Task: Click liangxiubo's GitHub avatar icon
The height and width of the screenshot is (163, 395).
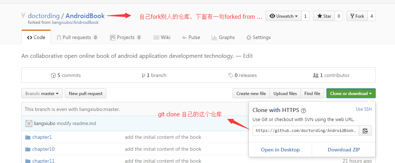Action: pyautogui.click(x=29, y=124)
